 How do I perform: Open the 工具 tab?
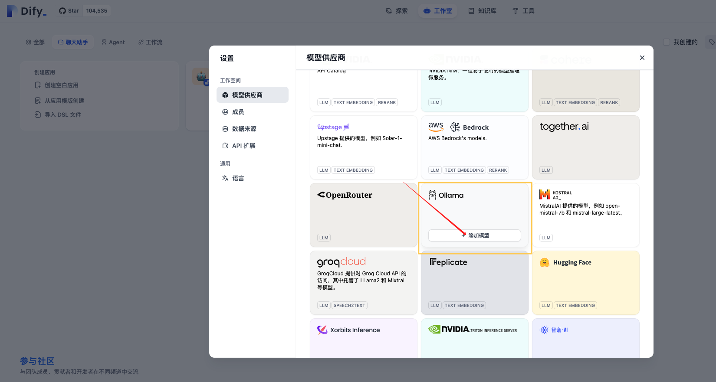[523, 11]
